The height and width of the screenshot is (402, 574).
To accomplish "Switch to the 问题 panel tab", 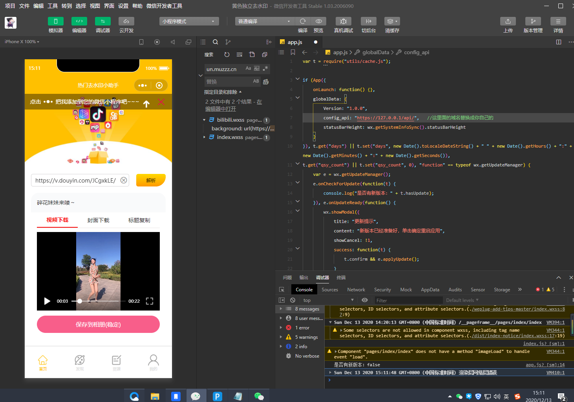I will [287, 278].
